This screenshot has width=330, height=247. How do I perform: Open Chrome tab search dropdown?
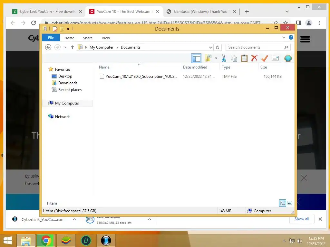287,12
